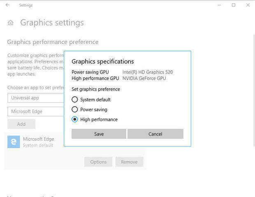Click the Microsoft Edge app icon
Image resolution: width=255 pixels, height=197 pixels.
(x=14, y=142)
